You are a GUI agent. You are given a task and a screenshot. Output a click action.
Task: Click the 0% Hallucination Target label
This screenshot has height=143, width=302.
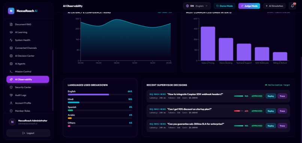277,85
